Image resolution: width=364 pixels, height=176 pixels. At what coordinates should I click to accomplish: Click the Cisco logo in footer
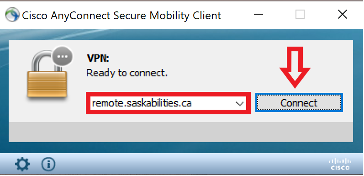pyautogui.click(x=340, y=164)
